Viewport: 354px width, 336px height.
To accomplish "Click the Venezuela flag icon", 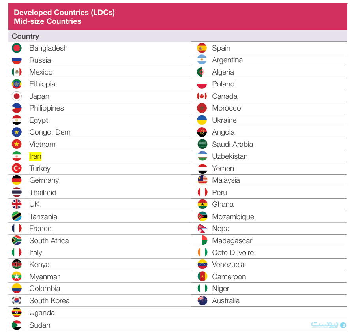I will pyautogui.click(x=202, y=265).
